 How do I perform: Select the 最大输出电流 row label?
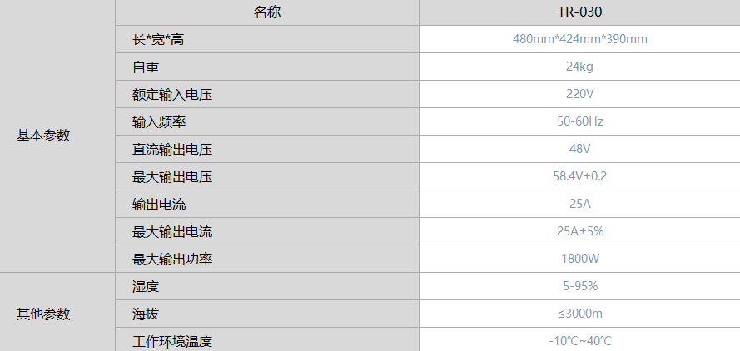(x=172, y=232)
